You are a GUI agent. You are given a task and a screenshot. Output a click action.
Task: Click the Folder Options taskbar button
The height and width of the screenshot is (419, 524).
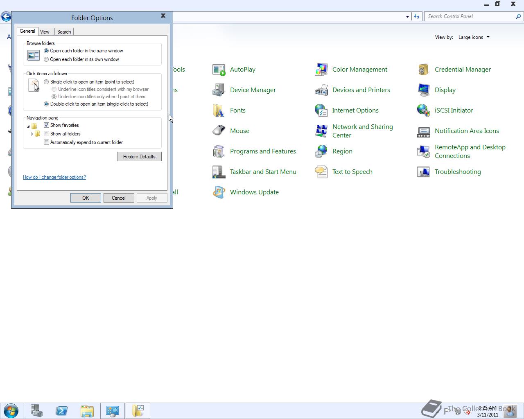[138, 411]
